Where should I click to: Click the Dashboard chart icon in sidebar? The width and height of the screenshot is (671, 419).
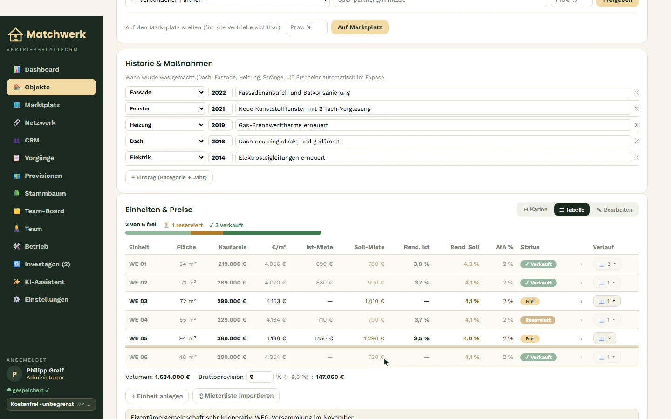(17, 69)
